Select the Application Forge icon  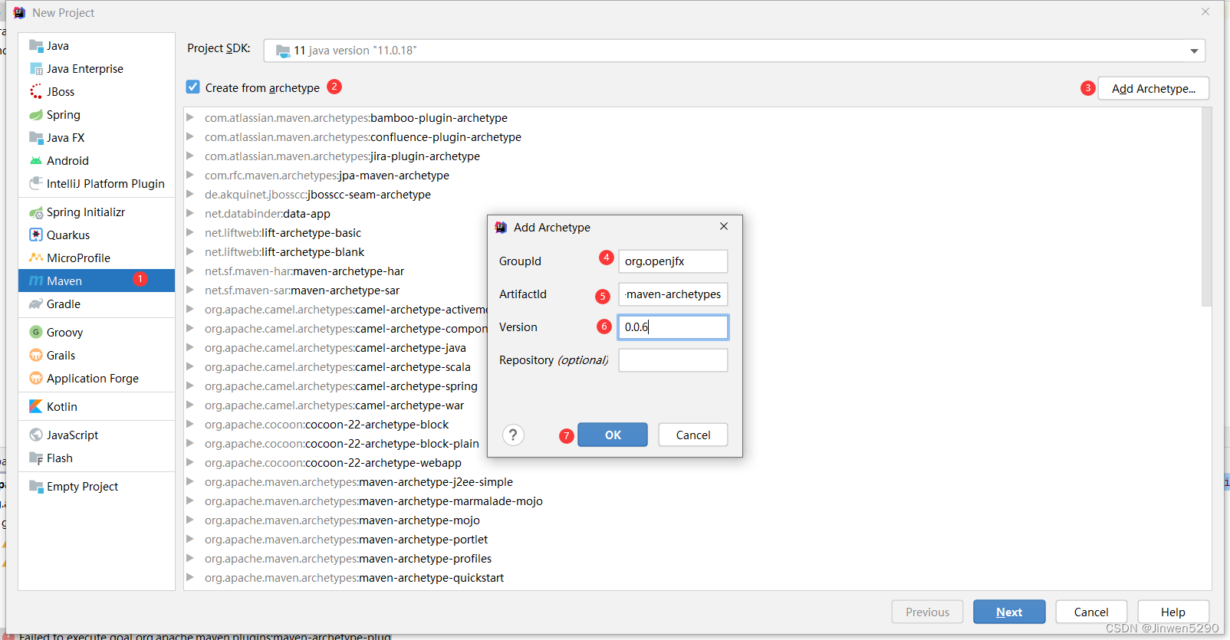(36, 379)
